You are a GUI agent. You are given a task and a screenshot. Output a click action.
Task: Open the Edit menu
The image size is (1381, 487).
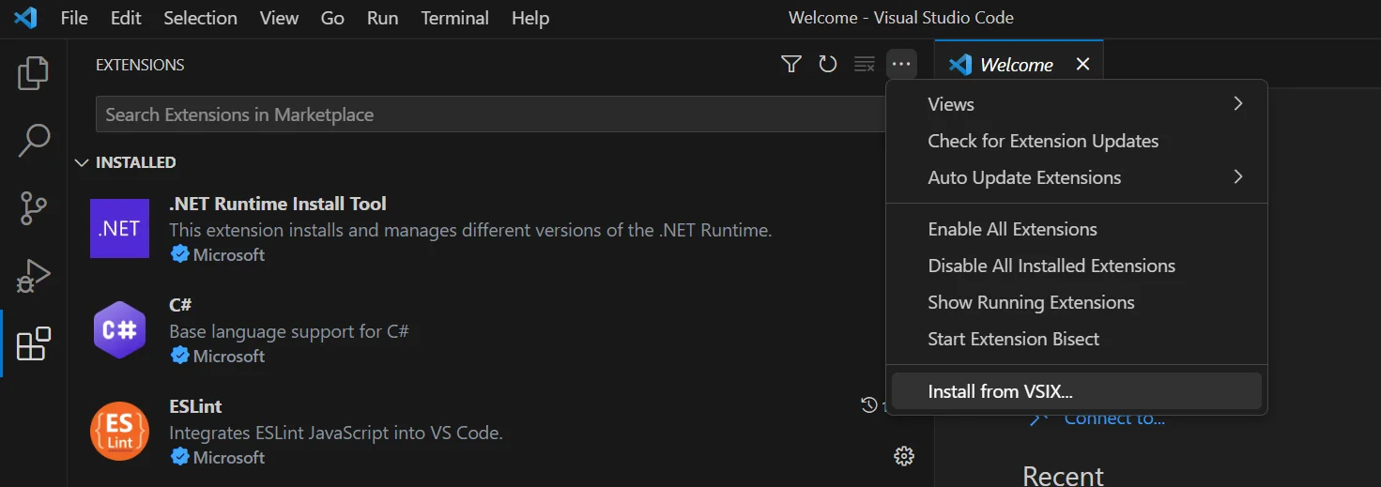[125, 18]
